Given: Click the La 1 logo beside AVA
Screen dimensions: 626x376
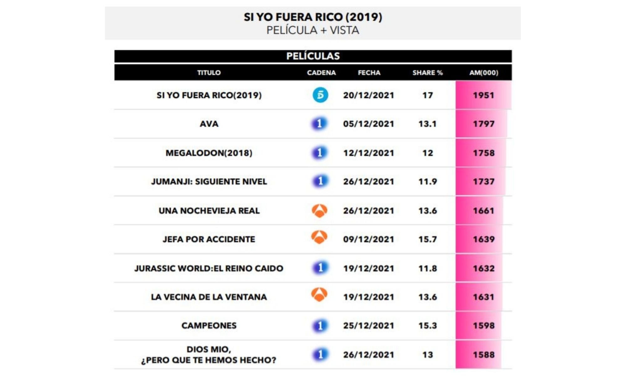Looking at the screenshot, I should pos(319,123).
